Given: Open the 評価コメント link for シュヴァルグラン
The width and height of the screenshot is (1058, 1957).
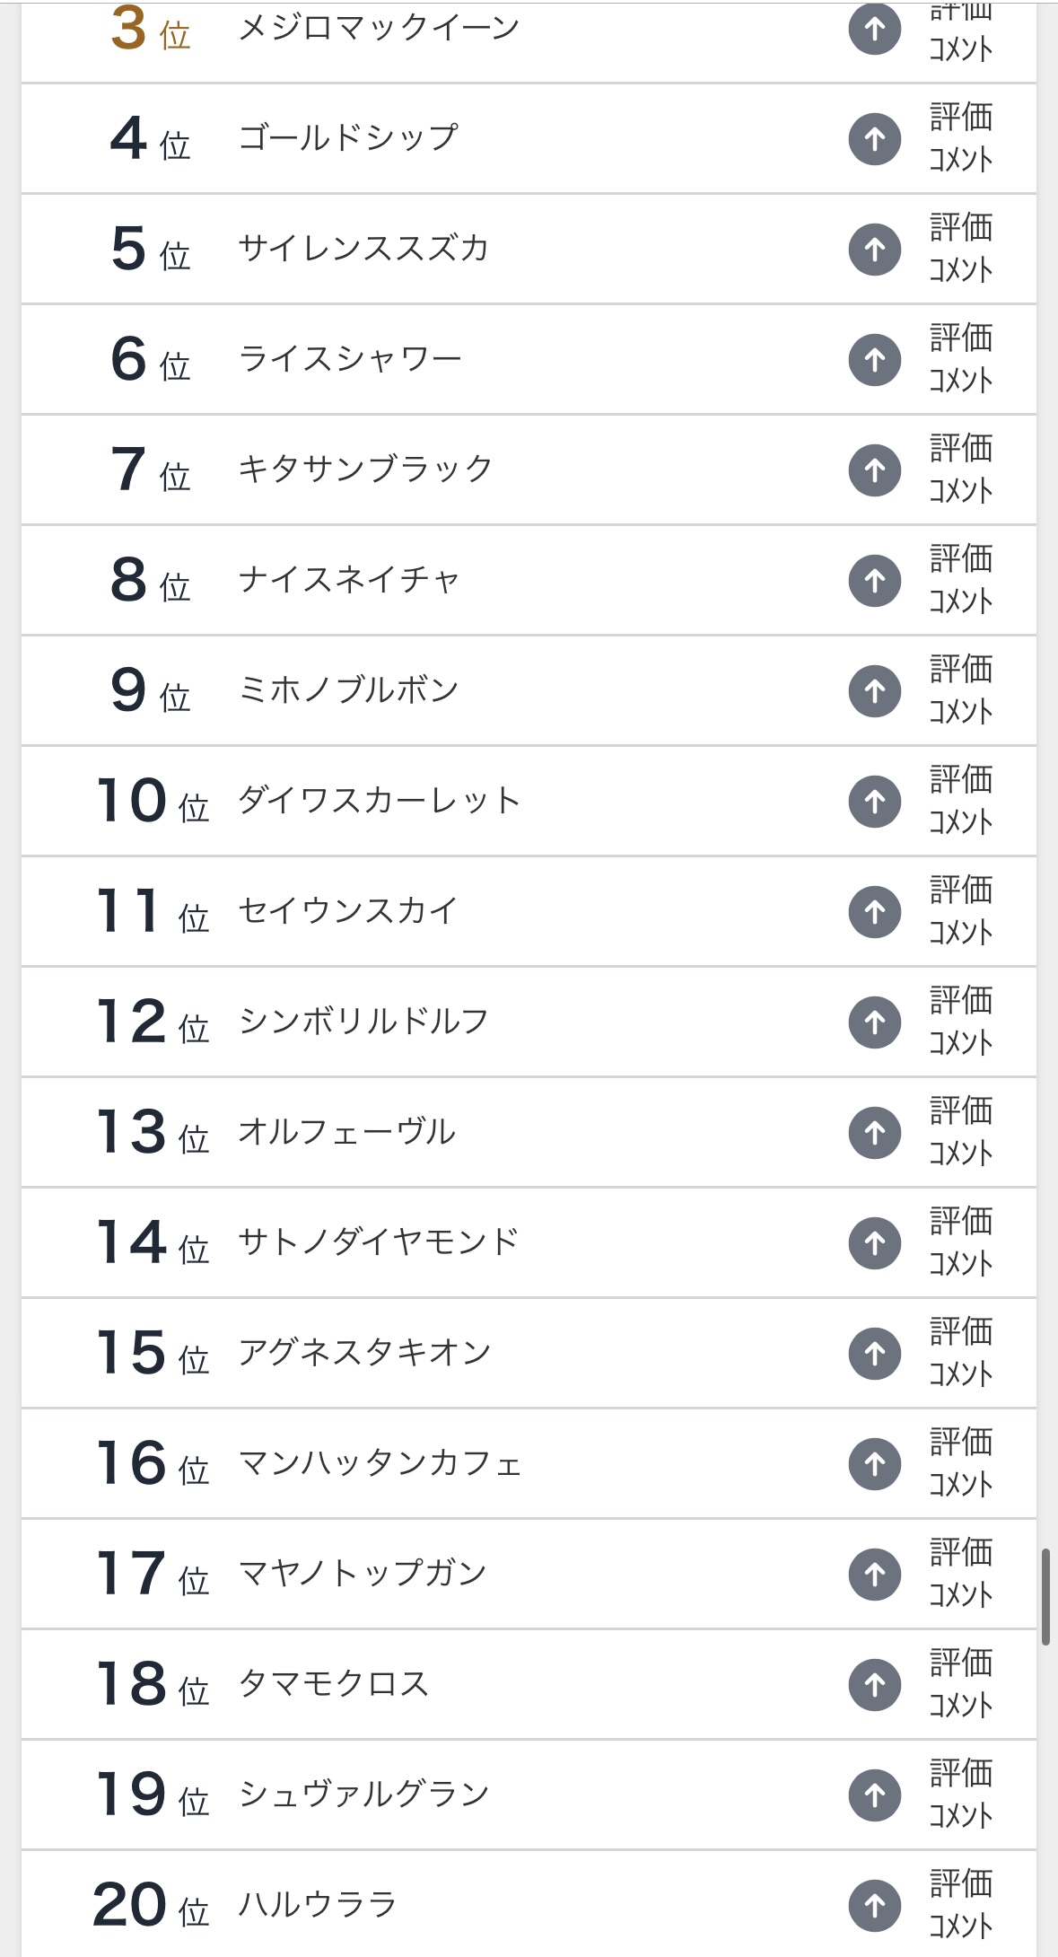Looking at the screenshot, I should (x=960, y=1795).
